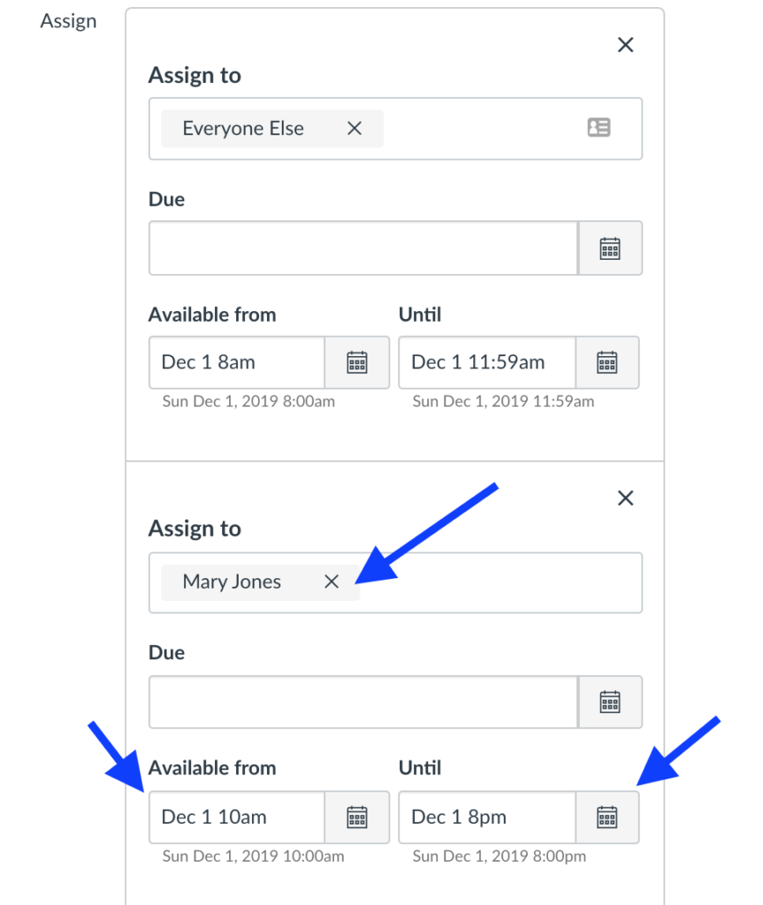Open the address book icon in Assign to
763x905 pixels.
click(x=599, y=128)
